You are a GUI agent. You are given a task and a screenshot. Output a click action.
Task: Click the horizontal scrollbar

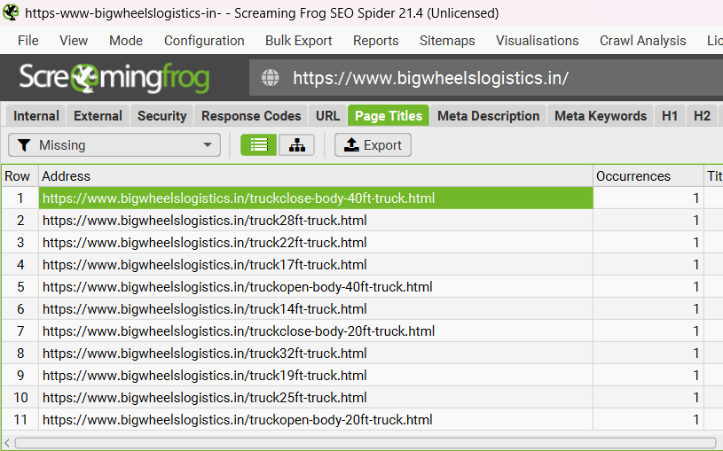[x=365, y=443]
